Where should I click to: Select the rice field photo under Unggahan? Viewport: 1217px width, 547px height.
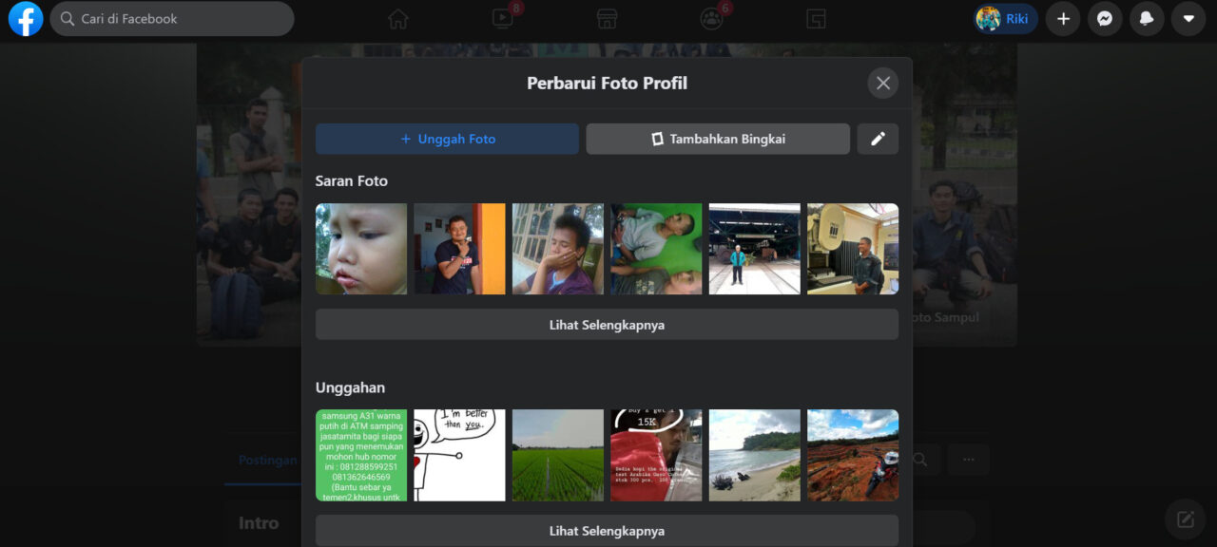pos(557,455)
